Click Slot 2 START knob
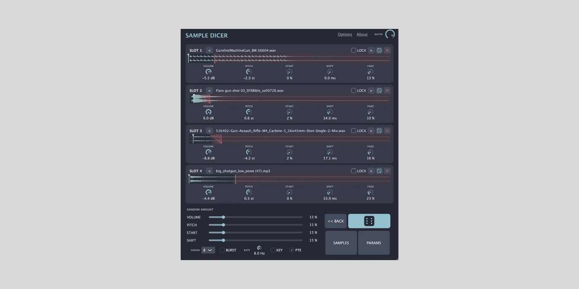 [289, 112]
